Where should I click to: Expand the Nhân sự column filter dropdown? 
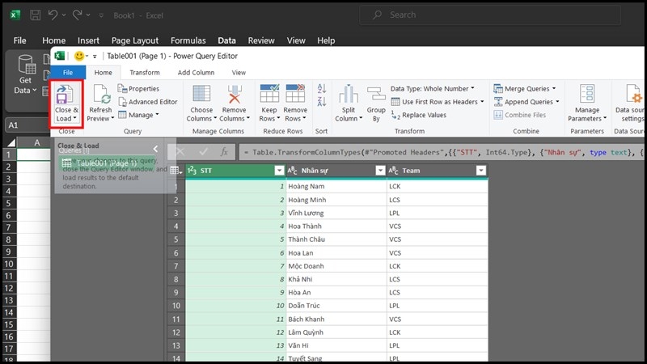pos(380,171)
